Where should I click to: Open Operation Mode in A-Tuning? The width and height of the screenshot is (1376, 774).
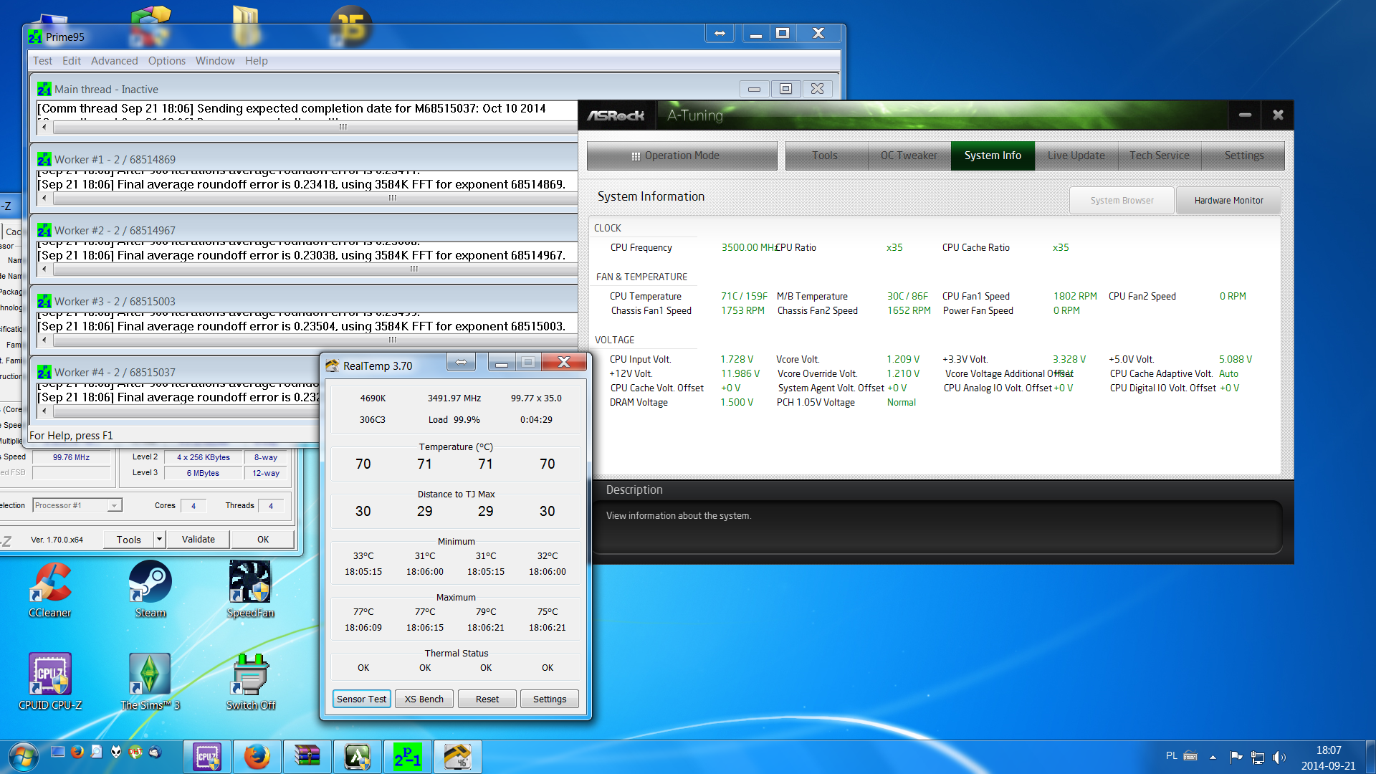pyautogui.click(x=682, y=156)
